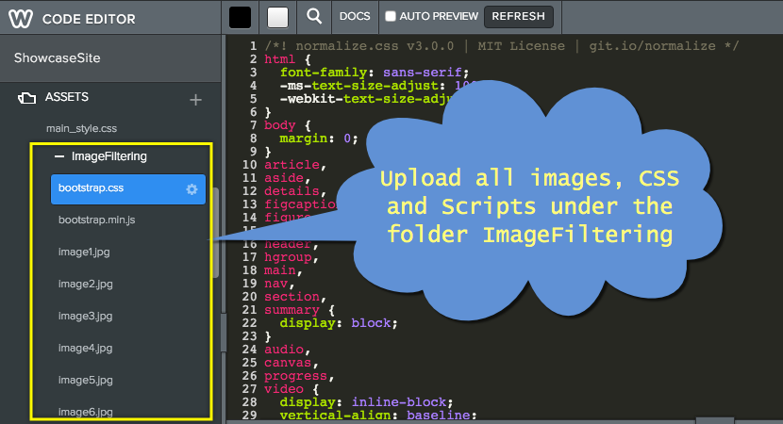Screen dimensions: 783x424
Task: Collapse the ImageFiltering folder
Action: (x=58, y=157)
